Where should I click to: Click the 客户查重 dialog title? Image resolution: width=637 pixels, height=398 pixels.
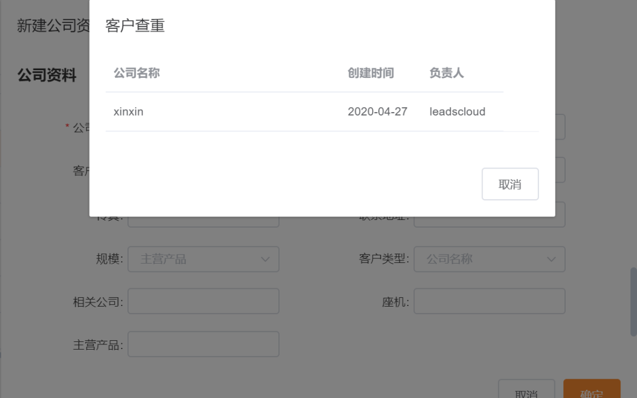point(134,25)
